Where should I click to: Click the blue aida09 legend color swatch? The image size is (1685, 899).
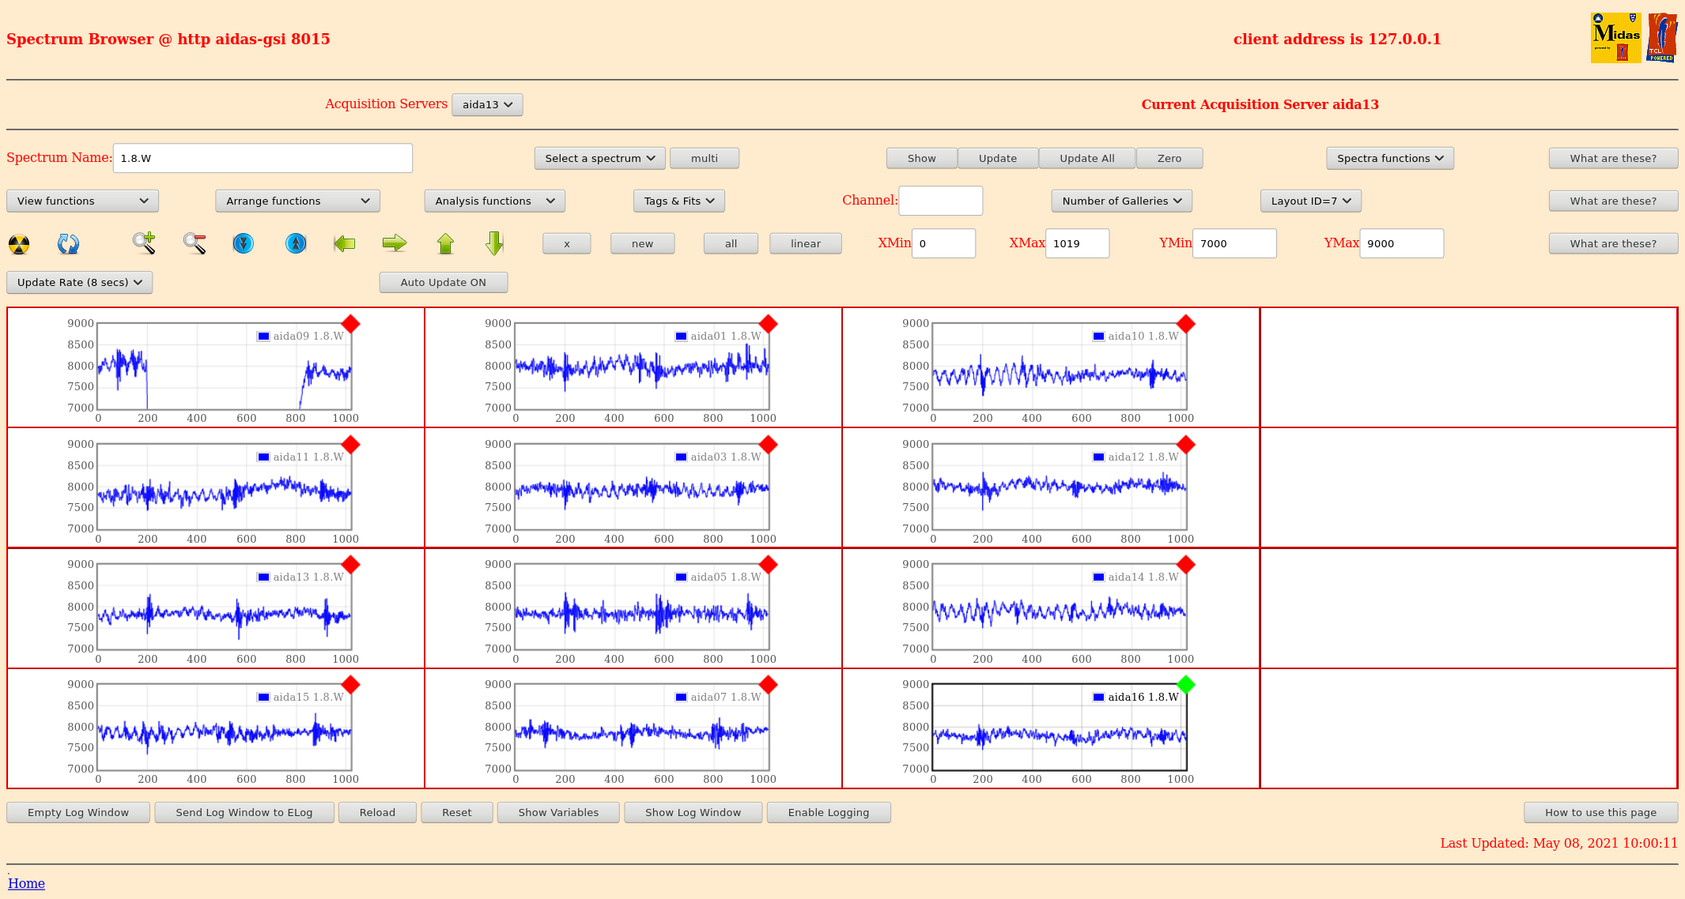click(x=263, y=336)
